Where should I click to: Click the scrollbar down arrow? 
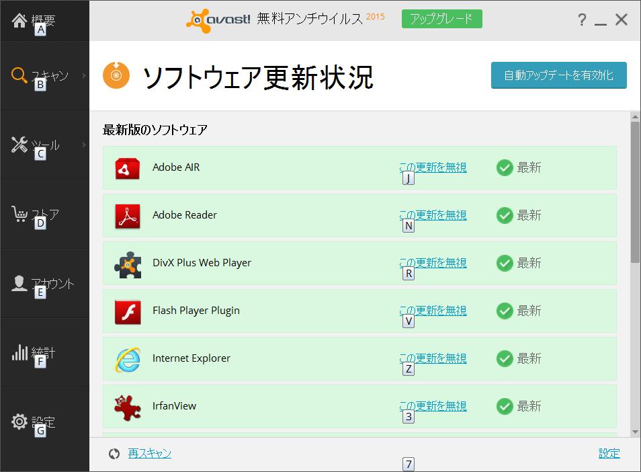[x=635, y=432]
